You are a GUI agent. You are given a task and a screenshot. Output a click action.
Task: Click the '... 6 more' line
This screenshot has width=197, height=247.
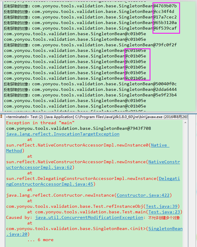[40, 240]
